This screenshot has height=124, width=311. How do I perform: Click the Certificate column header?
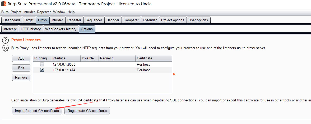pos(154,58)
